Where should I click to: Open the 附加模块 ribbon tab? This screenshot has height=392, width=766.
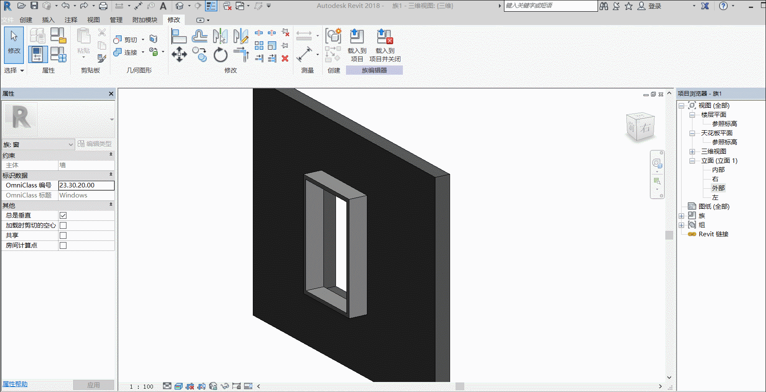(145, 20)
